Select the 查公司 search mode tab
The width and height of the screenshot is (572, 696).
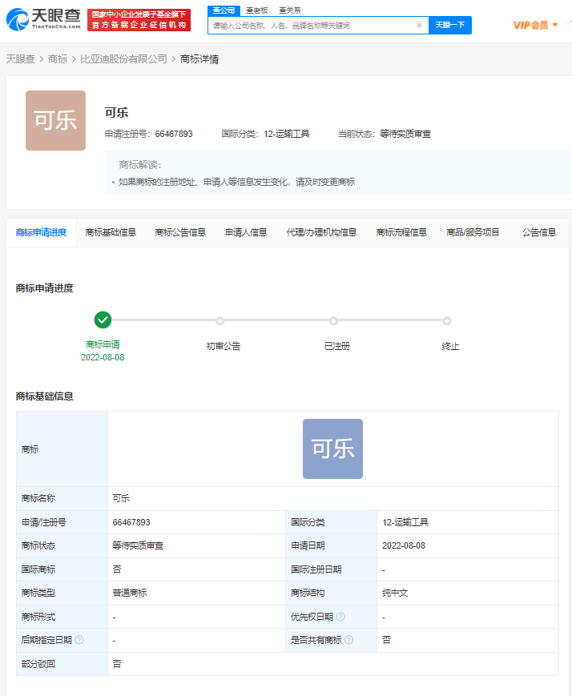tap(224, 10)
